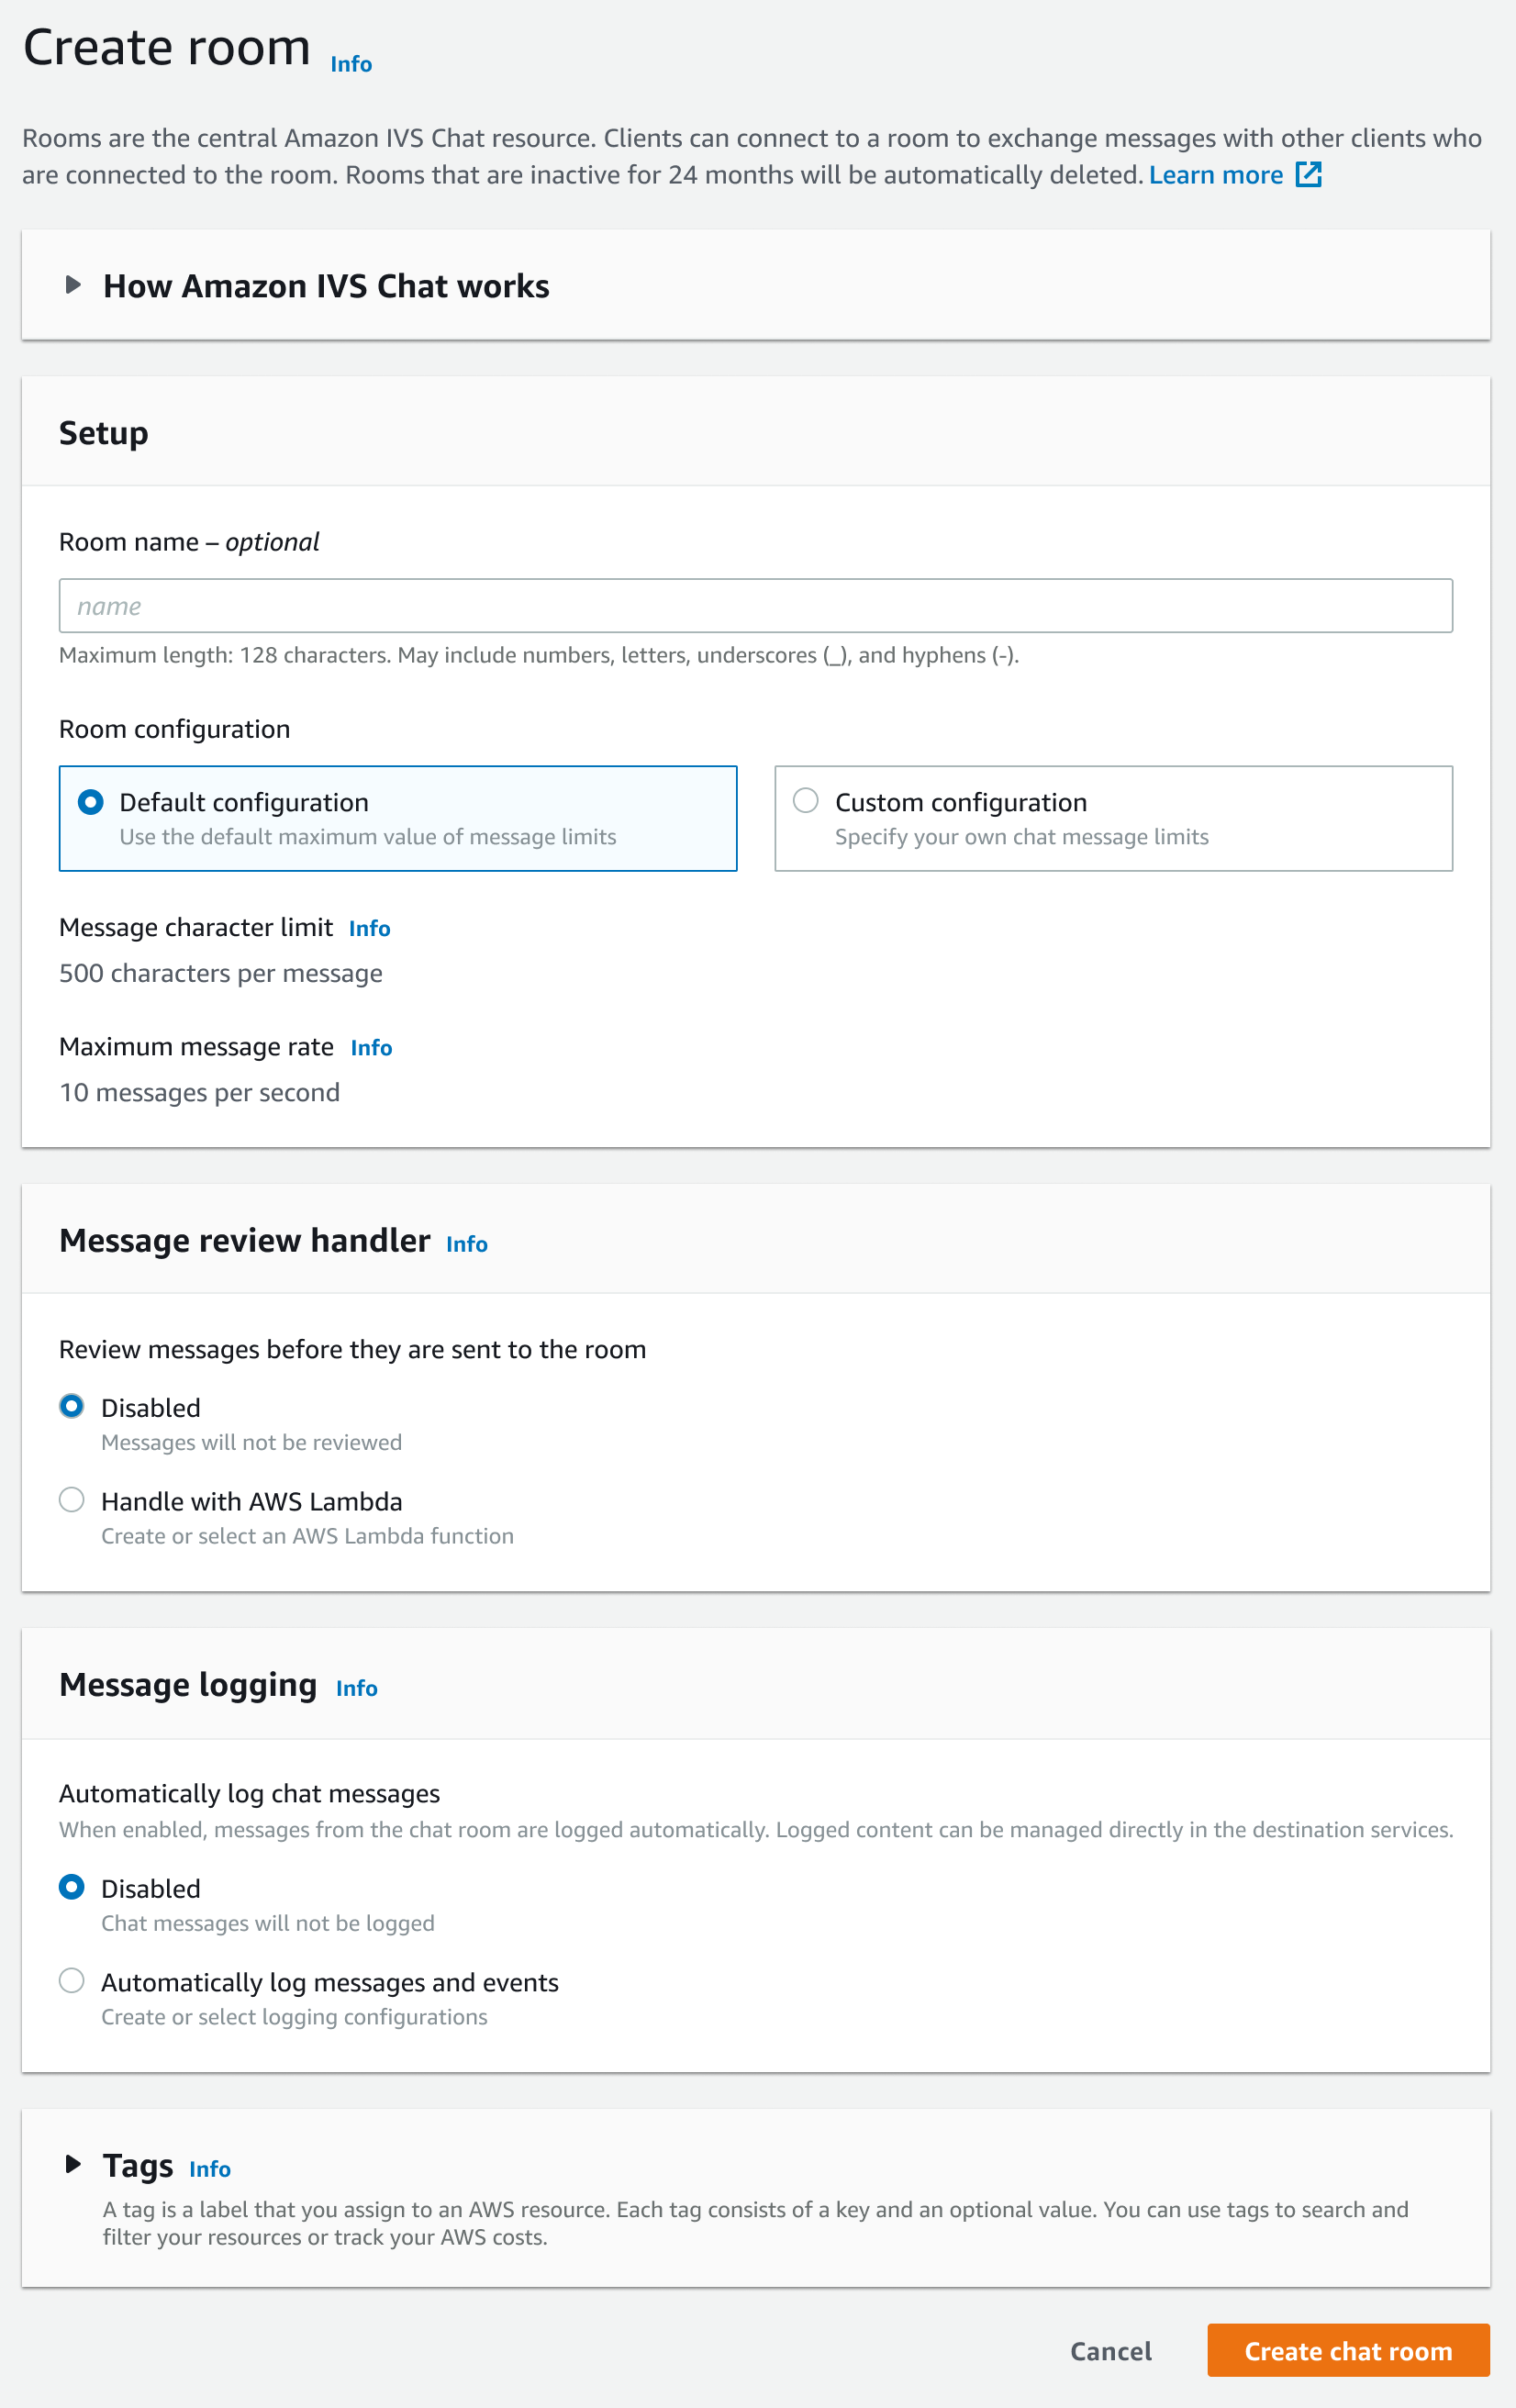Click the Room name input field
This screenshot has height=2408, width=1516.
point(755,606)
